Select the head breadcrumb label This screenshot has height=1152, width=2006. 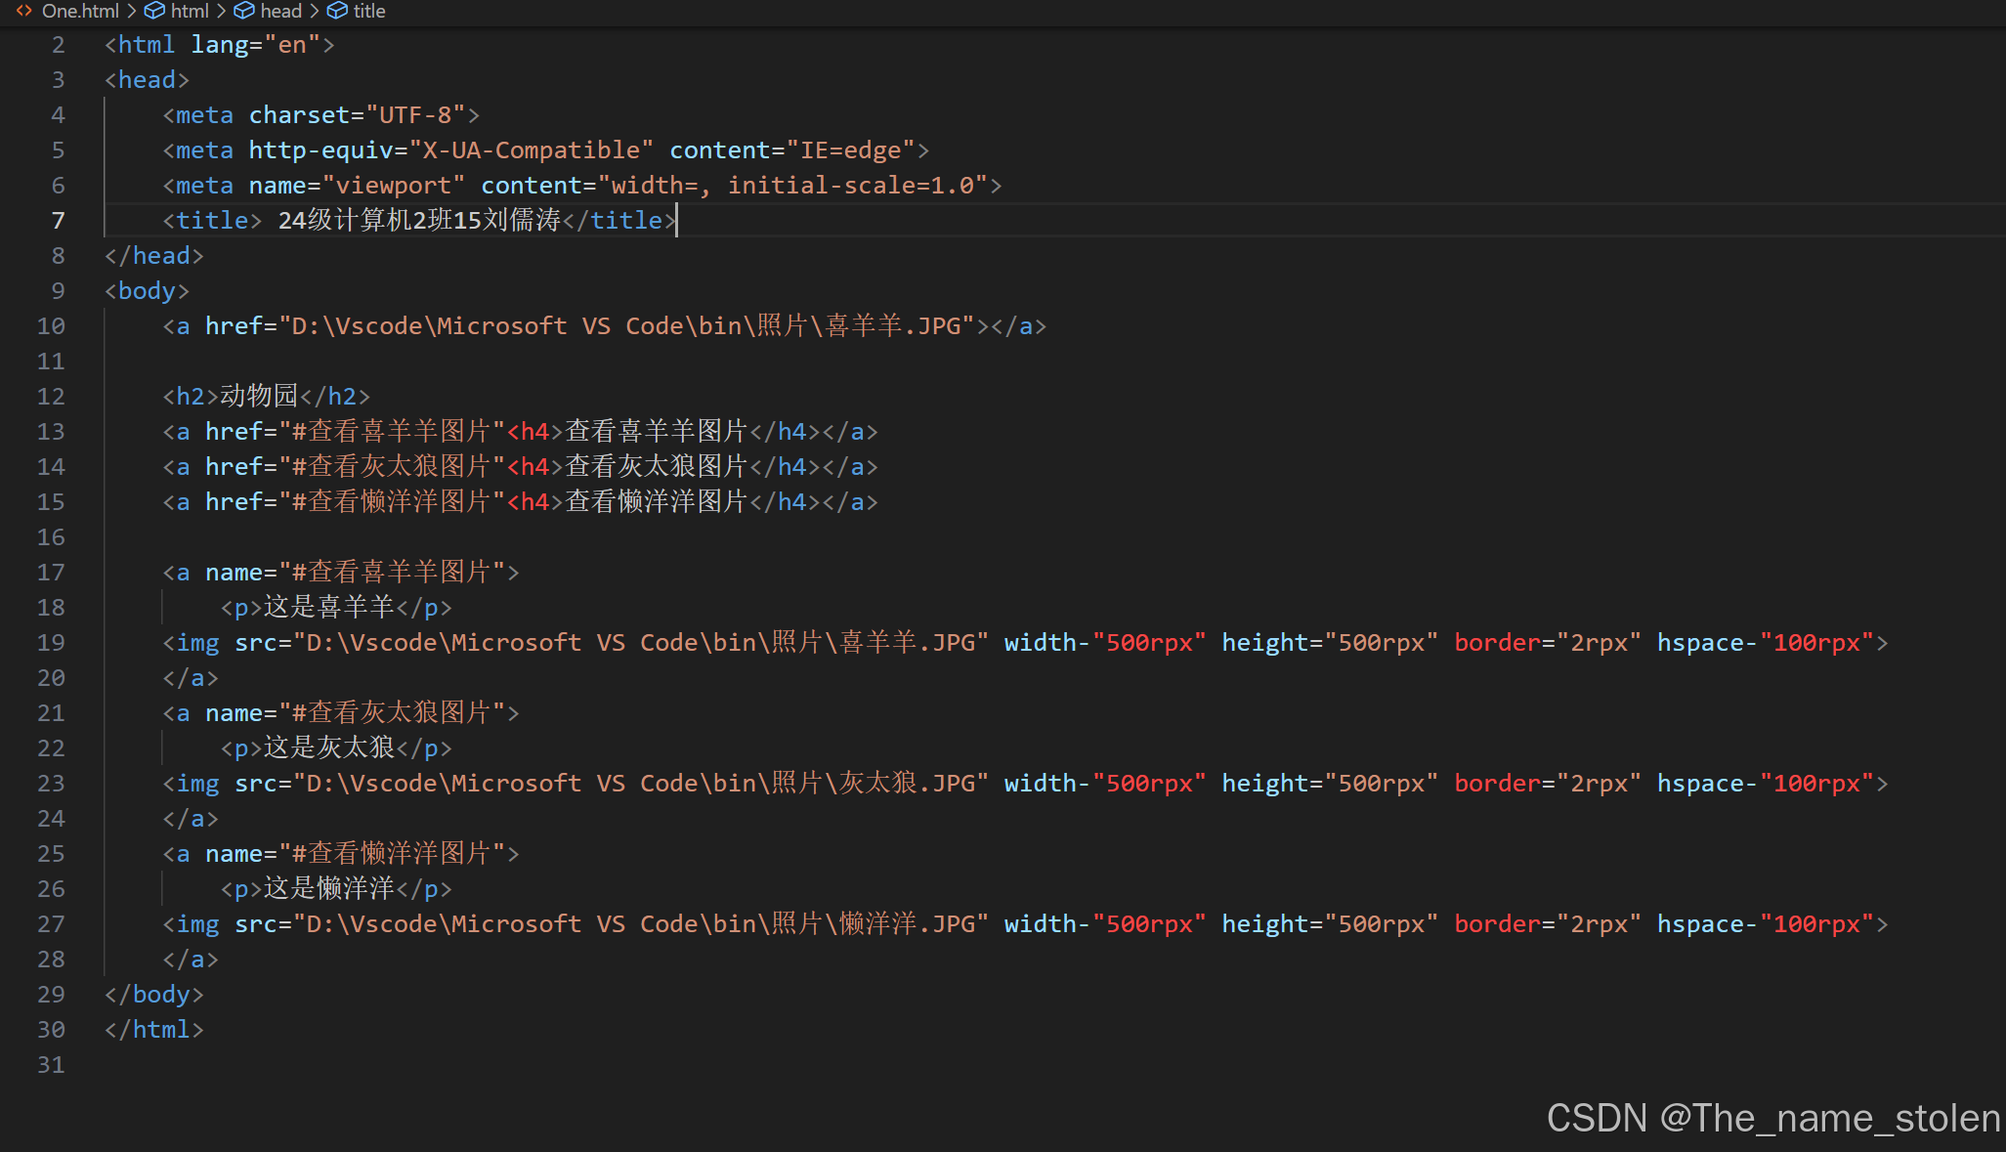(281, 11)
